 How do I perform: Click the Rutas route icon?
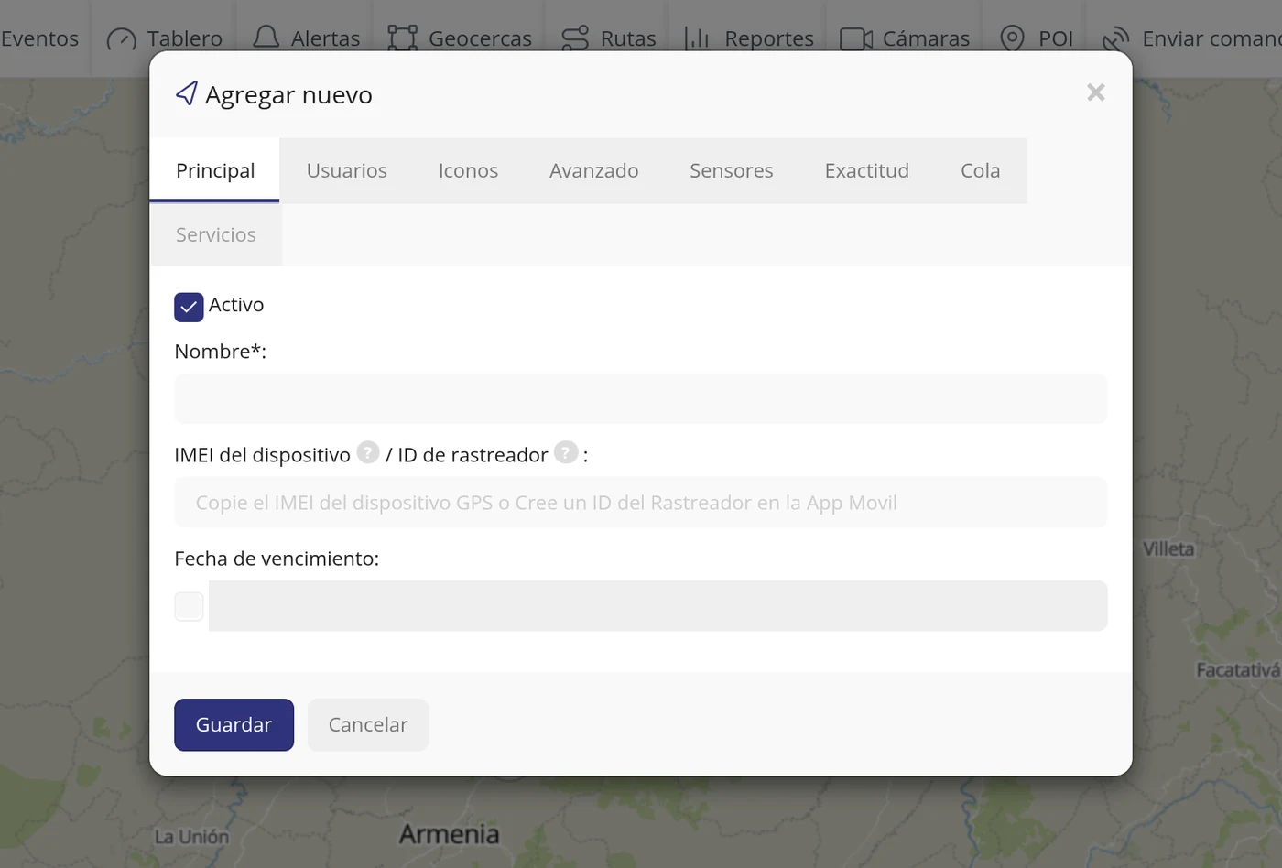point(575,38)
